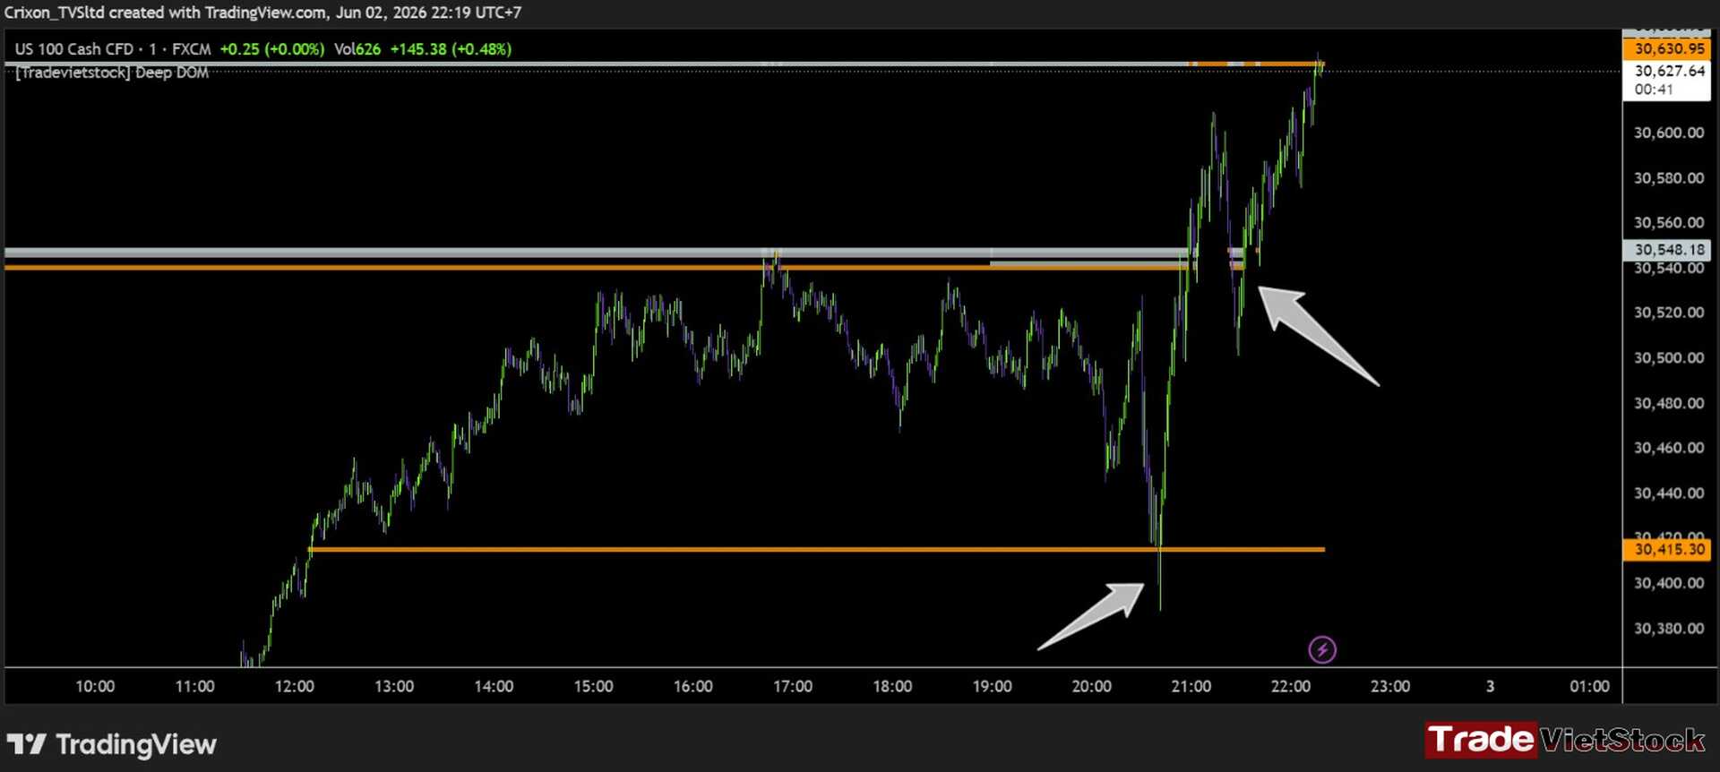Click the 00:41 bar countdown timer
The width and height of the screenshot is (1720, 772).
[1654, 90]
